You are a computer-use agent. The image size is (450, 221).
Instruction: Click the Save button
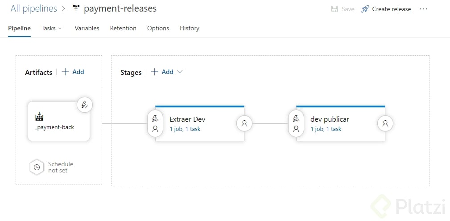[343, 9]
